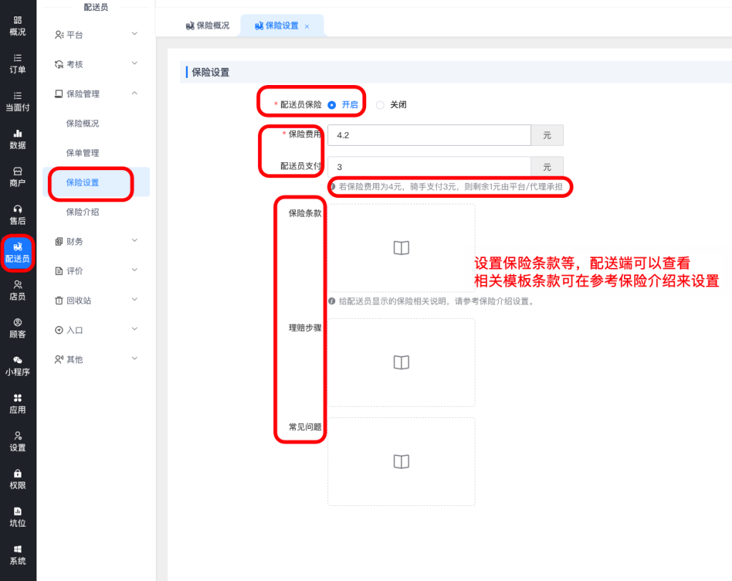This screenshot has width=732, height=581.
Task: Expand the 平台 menu section
Action: [96, 34]
